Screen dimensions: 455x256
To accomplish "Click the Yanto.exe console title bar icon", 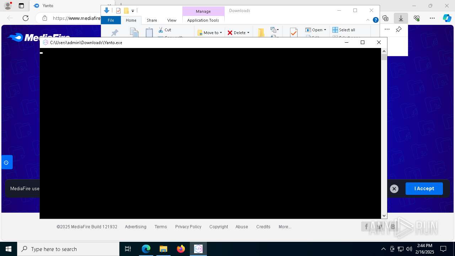I will [45, 42].
